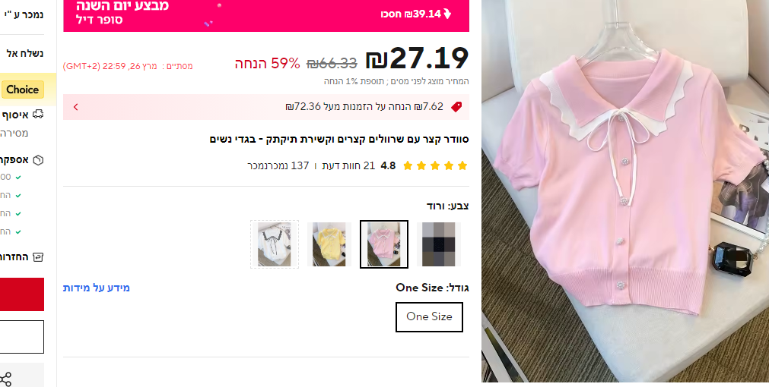Click the savings arrow icon in banner

tap(447, 14)
